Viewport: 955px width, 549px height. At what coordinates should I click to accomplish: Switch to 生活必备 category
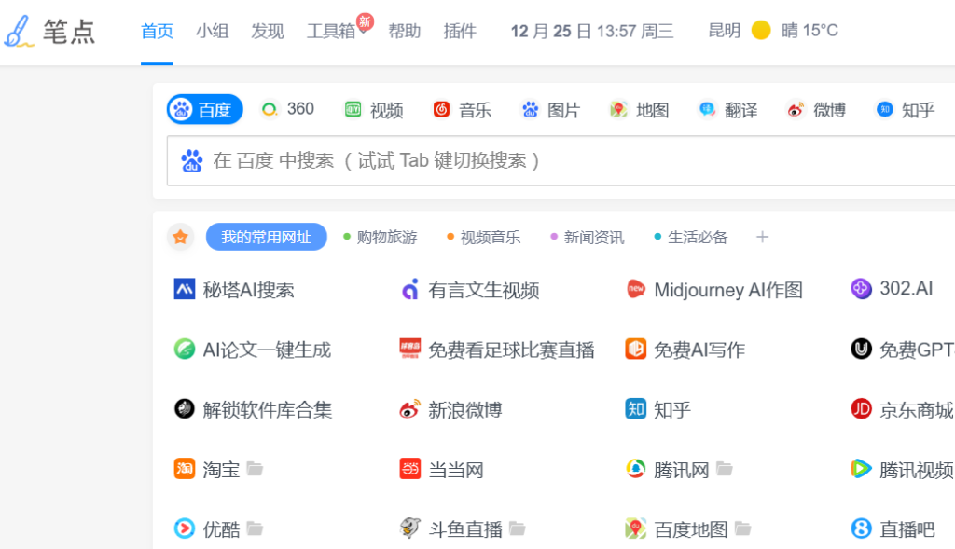point(691,238)
